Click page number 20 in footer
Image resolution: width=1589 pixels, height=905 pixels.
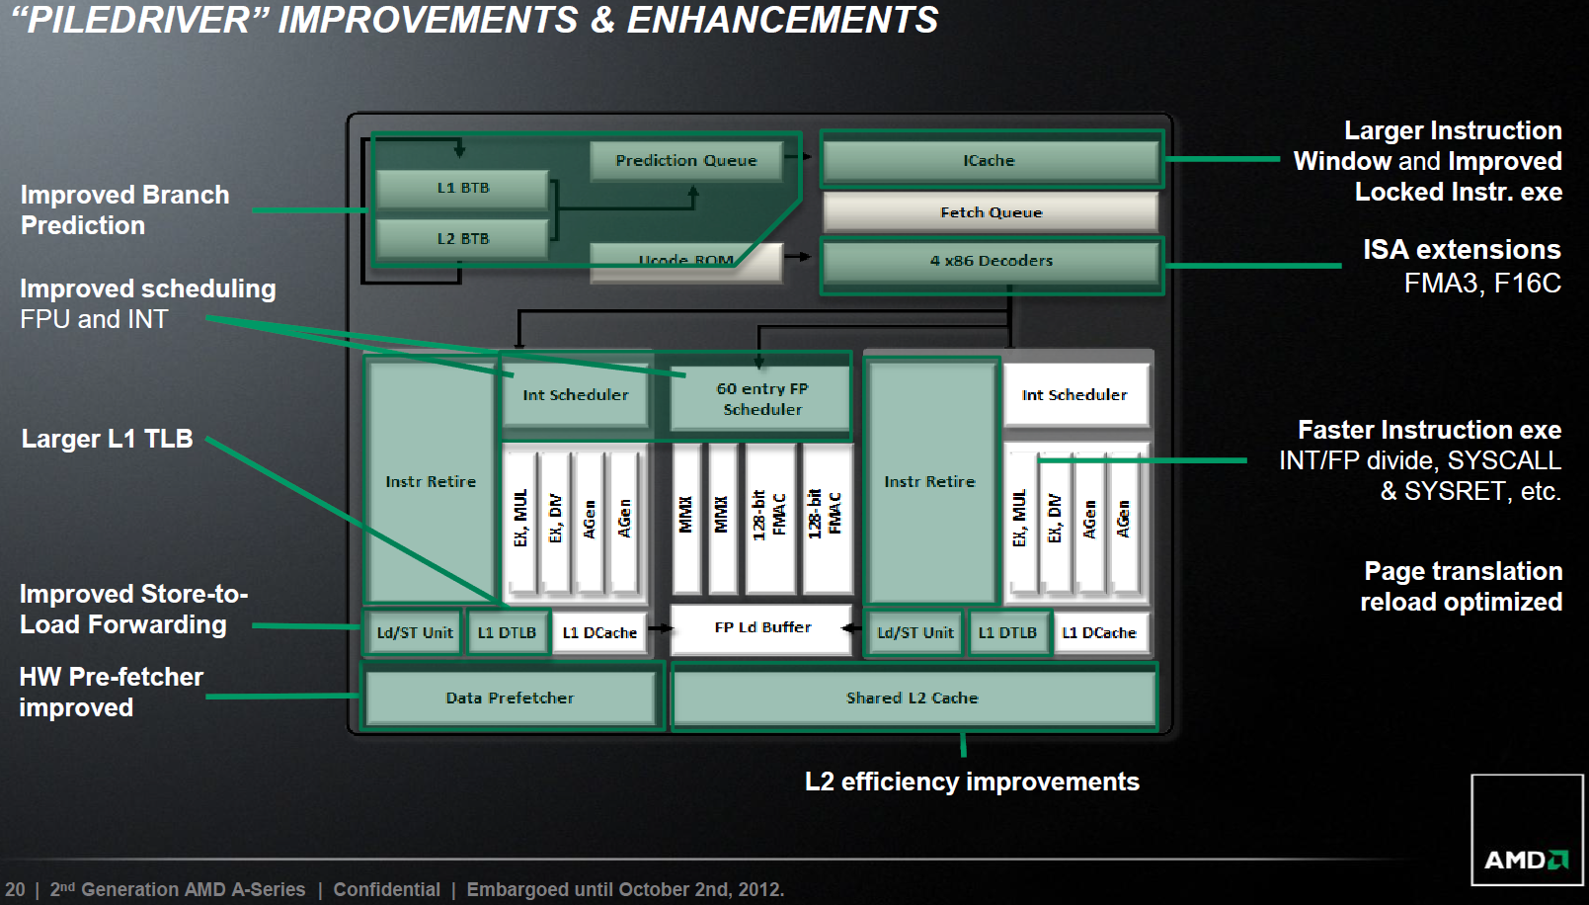point(15,889)
